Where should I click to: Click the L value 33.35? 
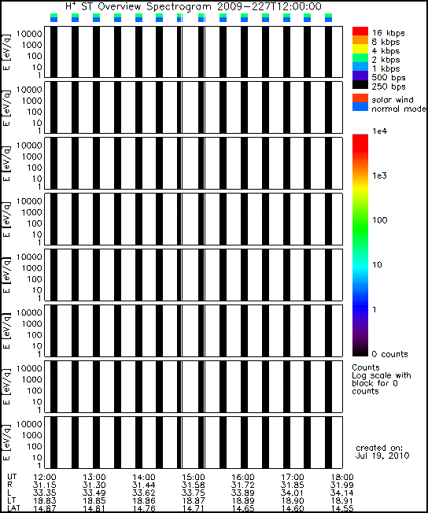click(45, 493)
